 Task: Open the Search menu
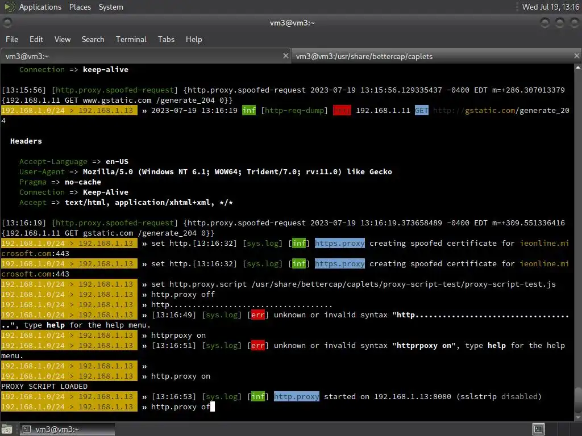point(93,39)
